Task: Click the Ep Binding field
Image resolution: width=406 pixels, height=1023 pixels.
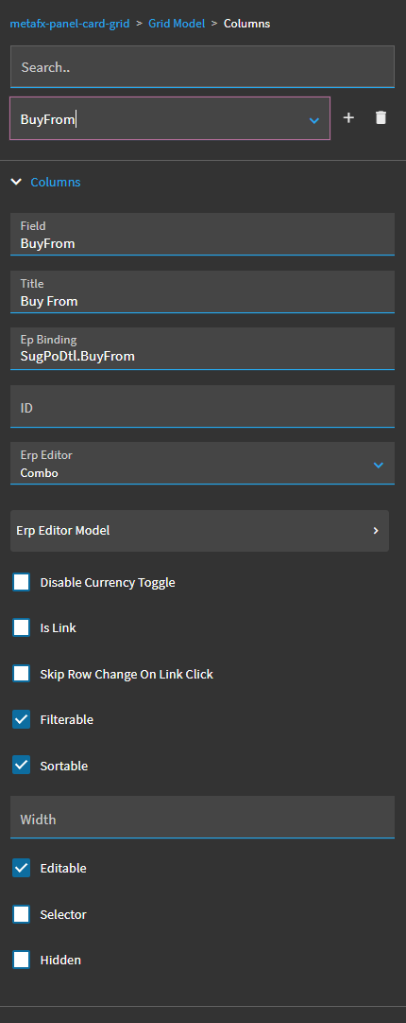Action: (x=202, y=349)
